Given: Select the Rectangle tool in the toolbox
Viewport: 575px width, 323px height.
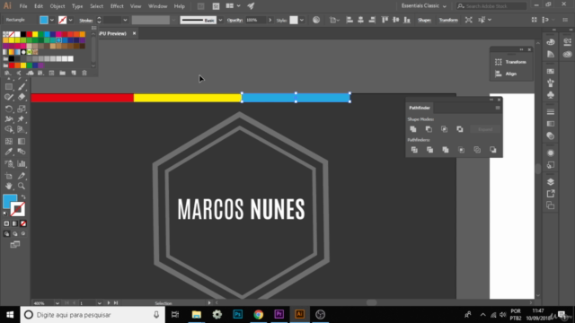Looking at the screenshot, I should pos(9,87).
